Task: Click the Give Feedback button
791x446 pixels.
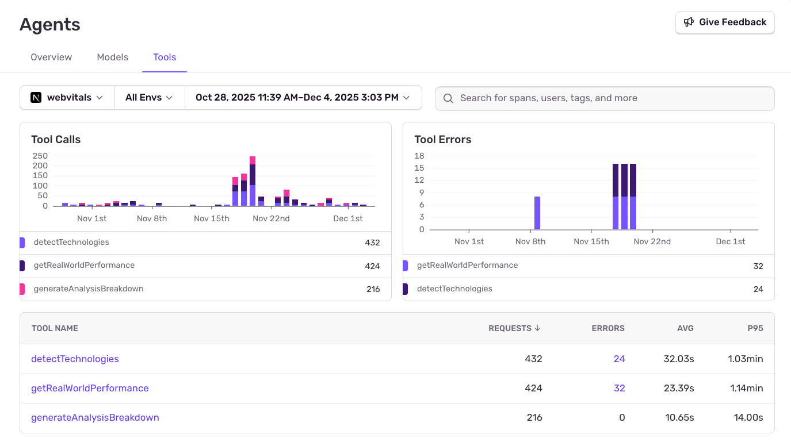Action: coord(724,22)
